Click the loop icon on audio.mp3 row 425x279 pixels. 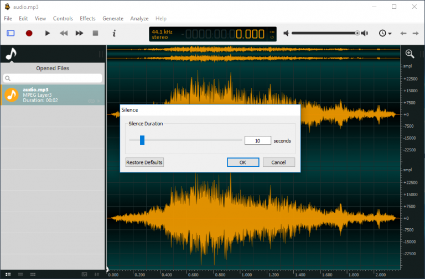click(x=91, y=101)
